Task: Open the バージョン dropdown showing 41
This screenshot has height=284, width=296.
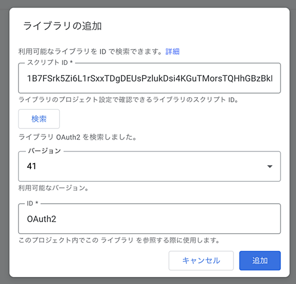Action: click(150, 166)
